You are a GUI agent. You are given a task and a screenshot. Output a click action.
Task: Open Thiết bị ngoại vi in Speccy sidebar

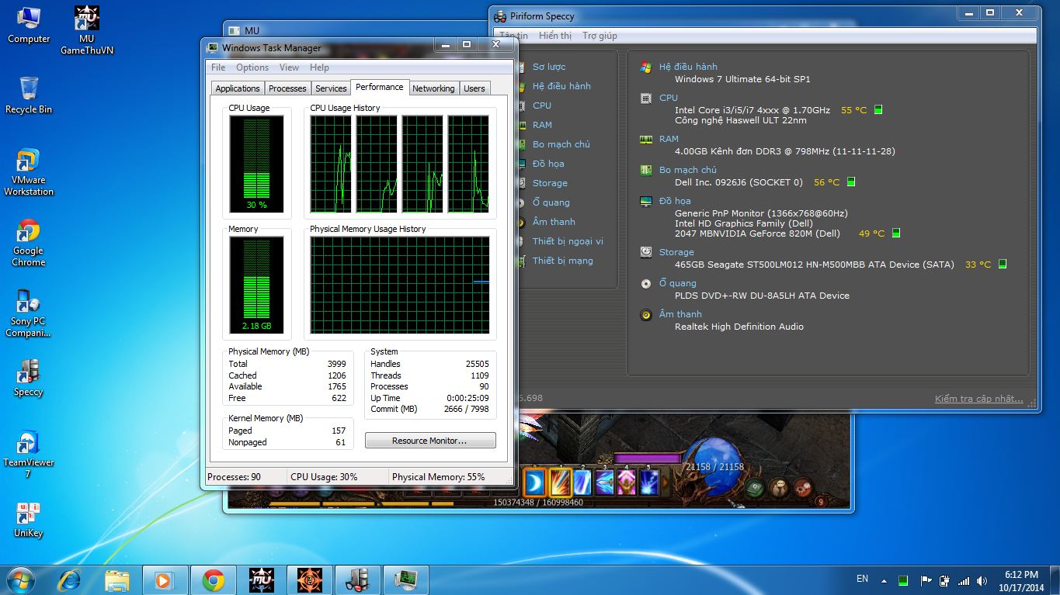[568, 241]
